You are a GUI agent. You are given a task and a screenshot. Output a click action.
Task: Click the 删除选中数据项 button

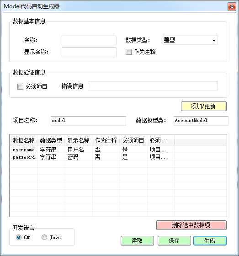click(x=191, y=225)
